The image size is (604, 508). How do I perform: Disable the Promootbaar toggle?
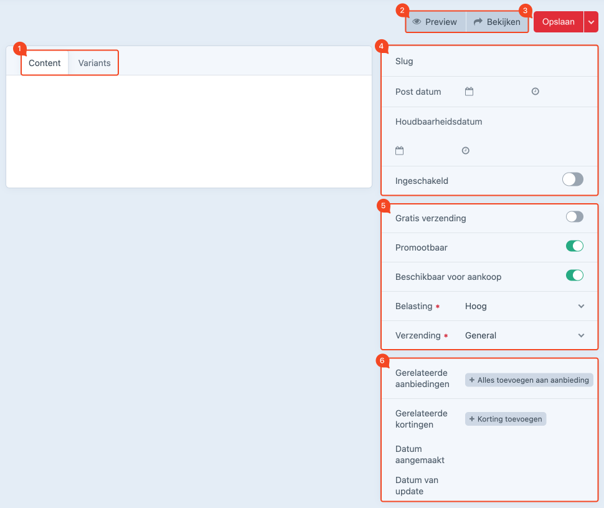[x=574, y=246]
